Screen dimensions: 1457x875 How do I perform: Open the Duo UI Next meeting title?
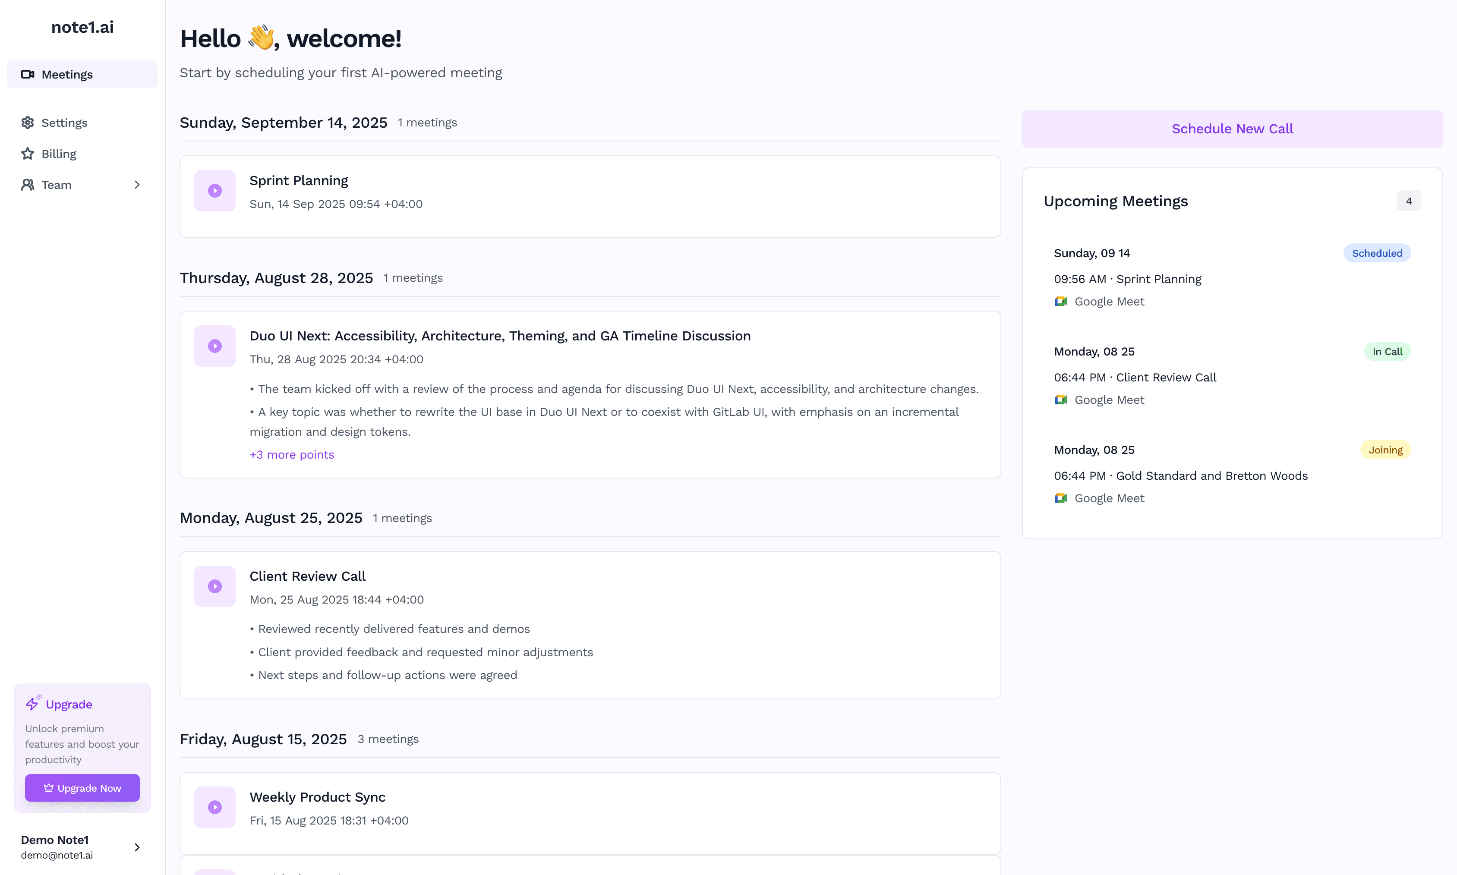499,336
